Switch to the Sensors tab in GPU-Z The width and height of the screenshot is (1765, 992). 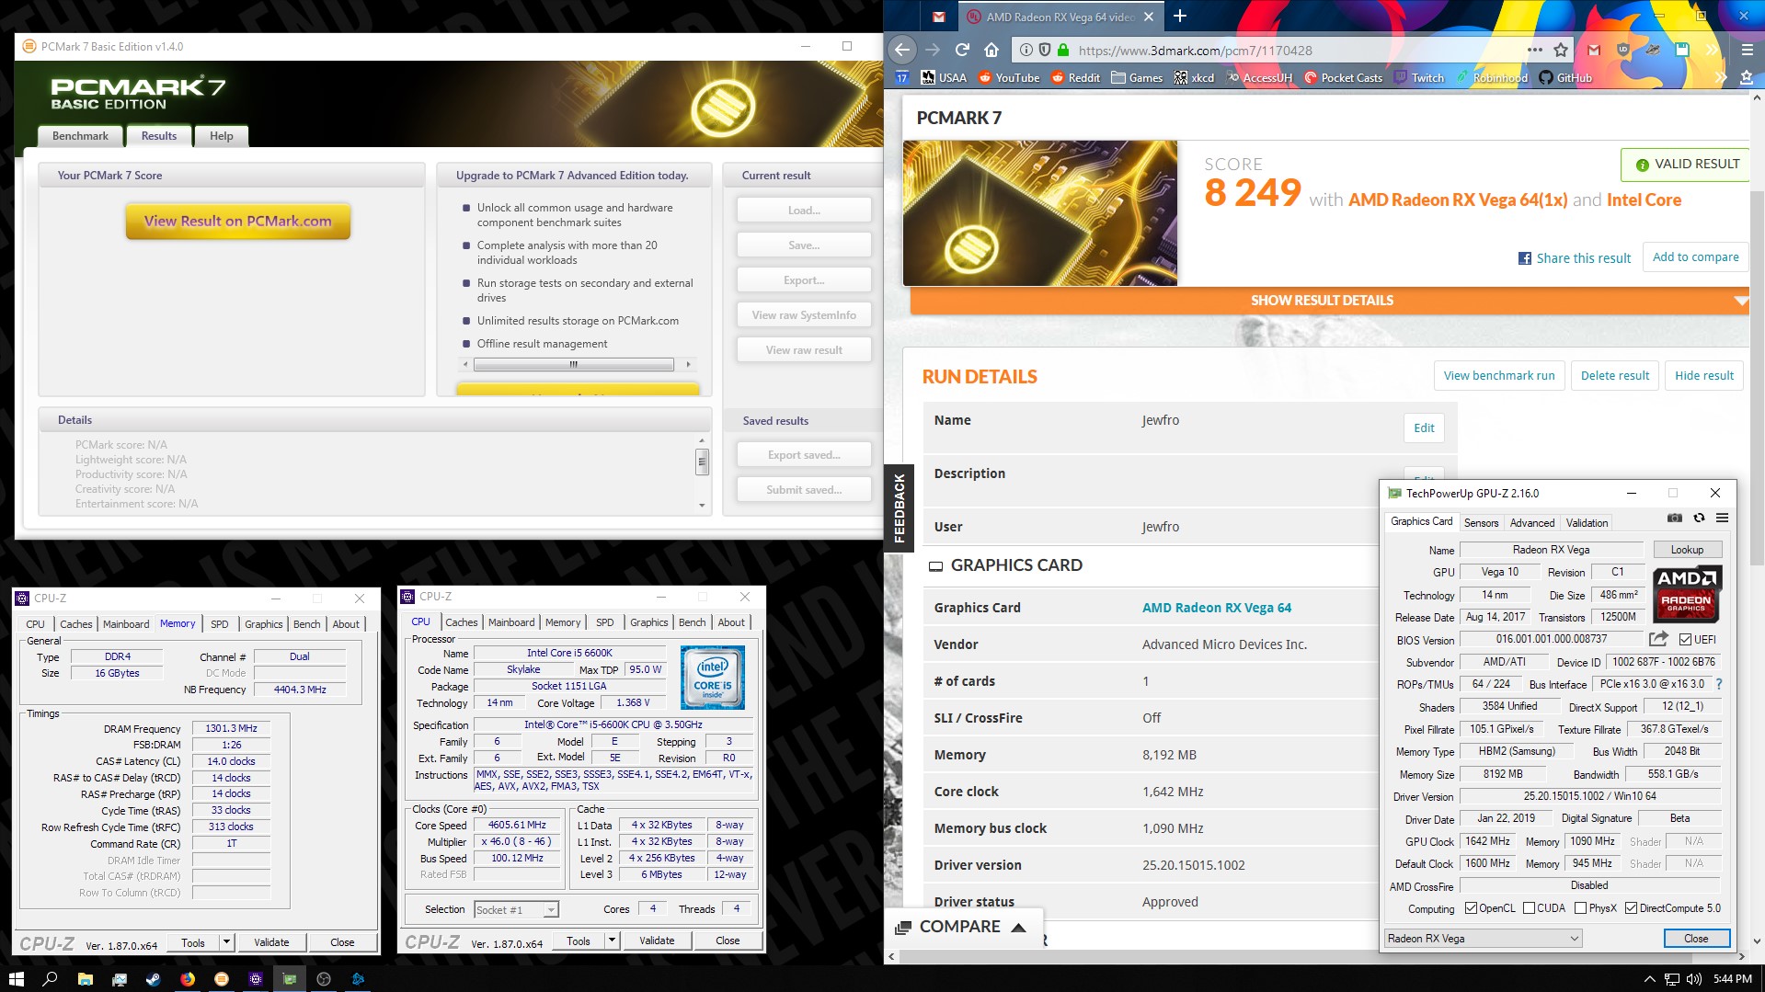point(1481,523)
